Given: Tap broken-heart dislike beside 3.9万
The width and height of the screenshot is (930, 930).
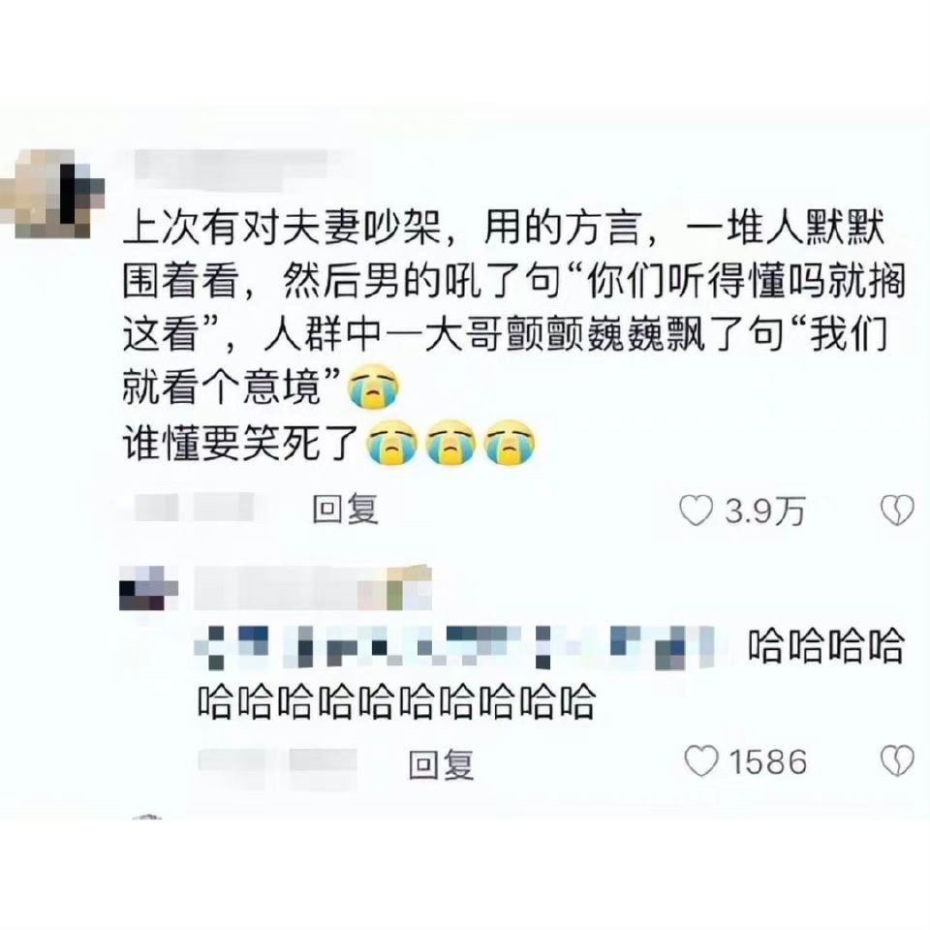Looking at the screenshot, I should (897, 511).
